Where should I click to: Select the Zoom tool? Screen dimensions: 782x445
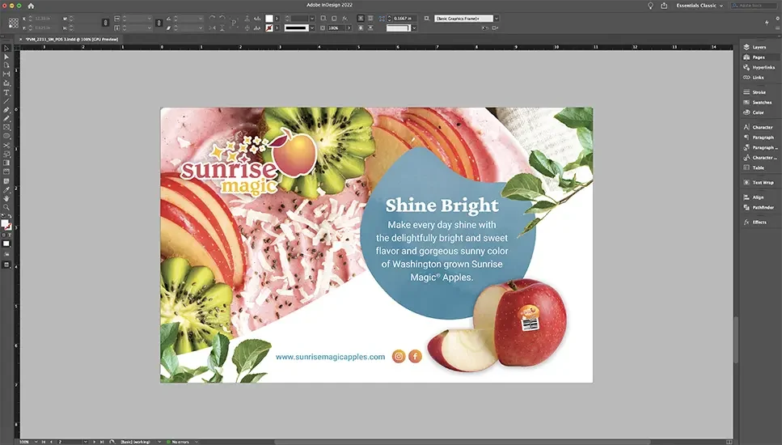(6, 208)
